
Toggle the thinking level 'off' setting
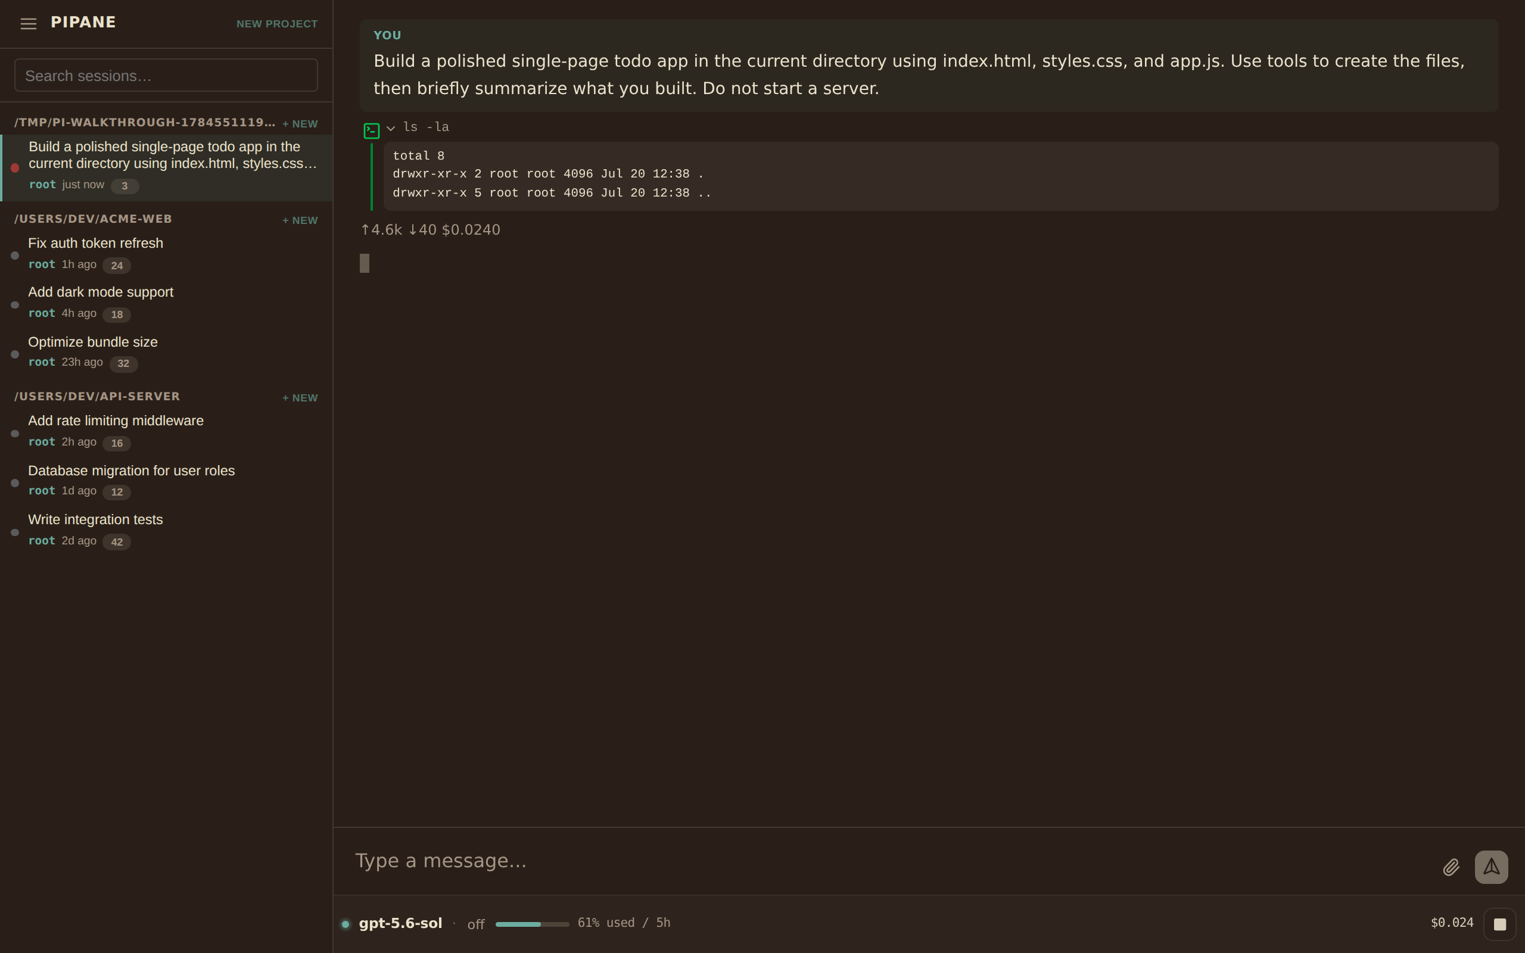[x=476, y=924]
